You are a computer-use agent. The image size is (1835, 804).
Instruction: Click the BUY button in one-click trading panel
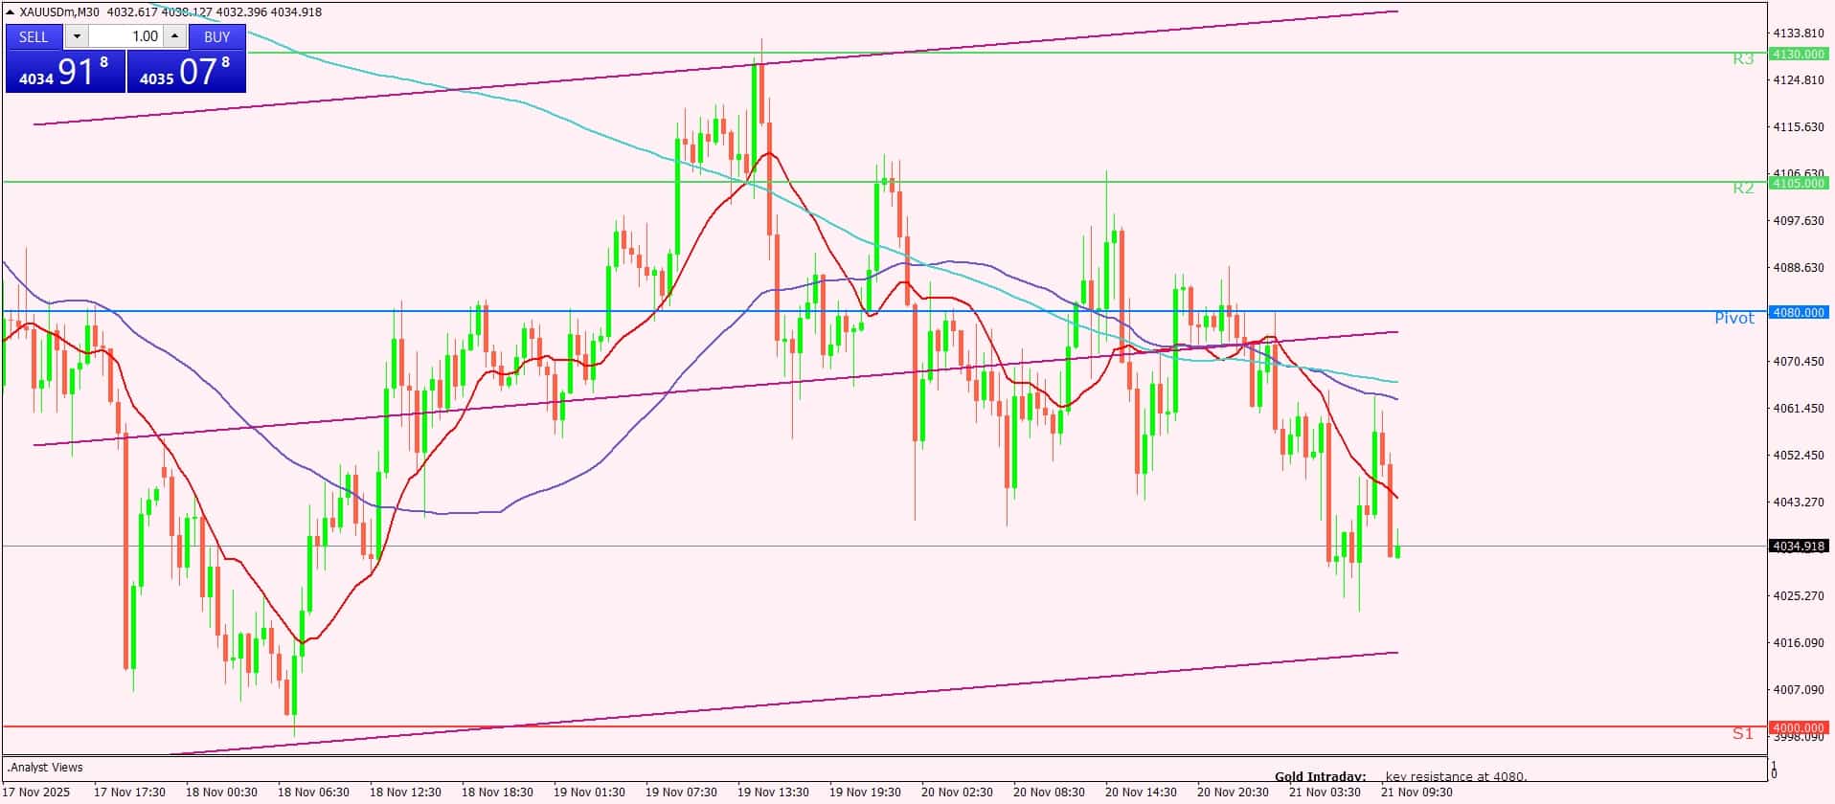[216, 36]
